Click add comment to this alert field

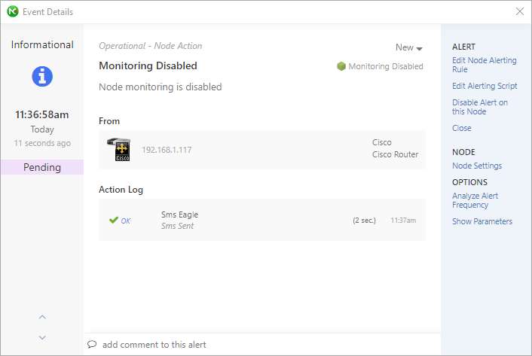pos(262,345)
